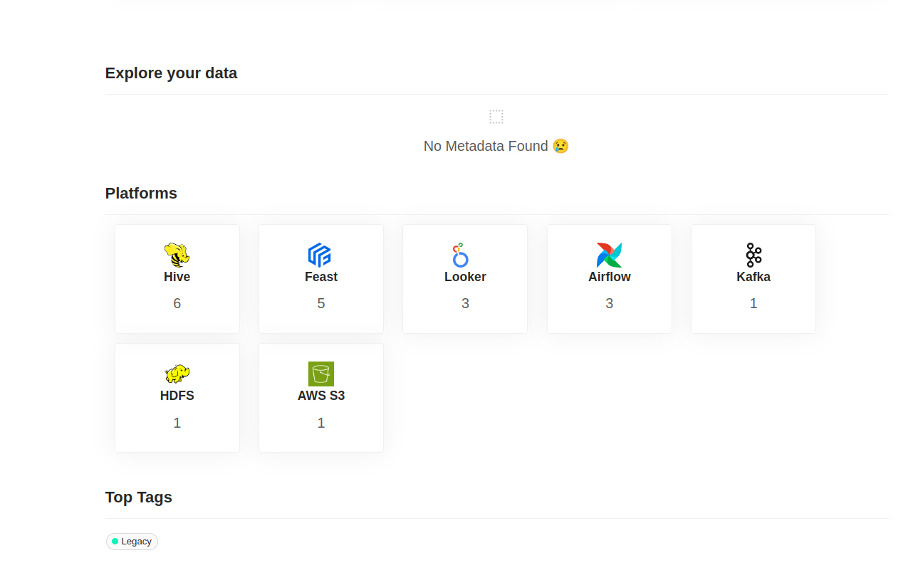
Task: Select the HDFS elephant icon
Action: tap(177, 371)
